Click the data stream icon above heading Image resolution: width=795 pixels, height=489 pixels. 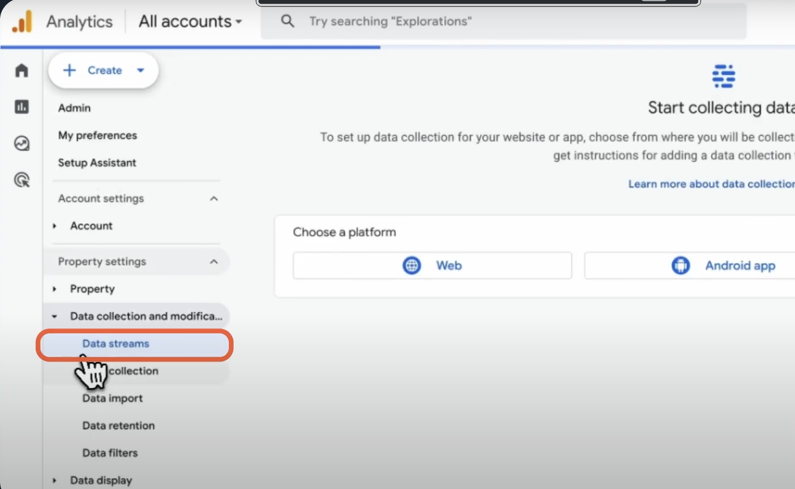point(723,76)
